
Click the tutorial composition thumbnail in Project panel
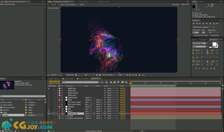(x=7, y=85)
